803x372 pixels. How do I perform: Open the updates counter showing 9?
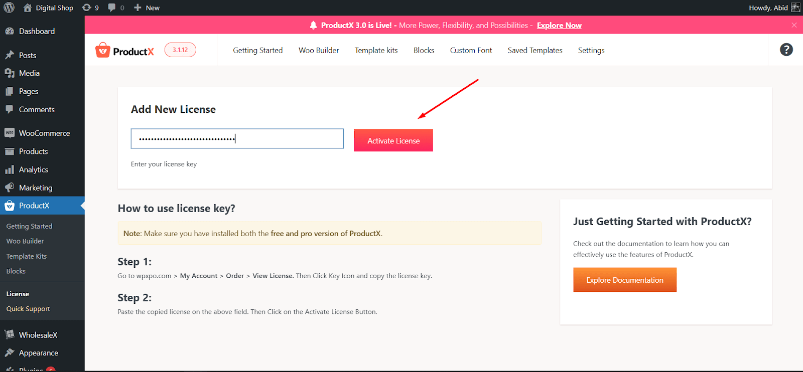point(90,8)
